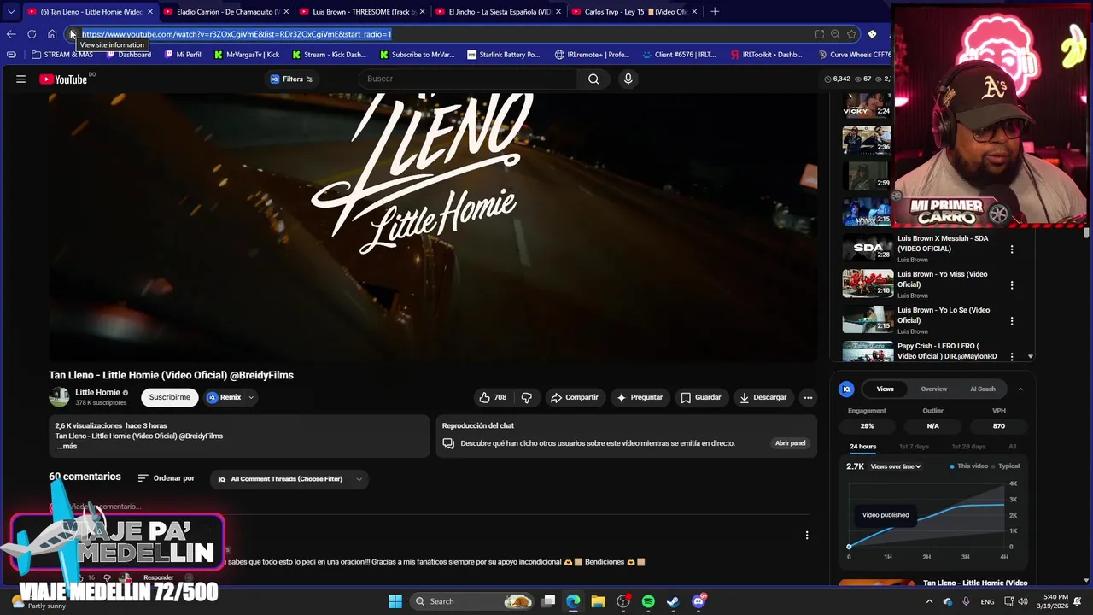Open the vidIQ Filters button

291,79
